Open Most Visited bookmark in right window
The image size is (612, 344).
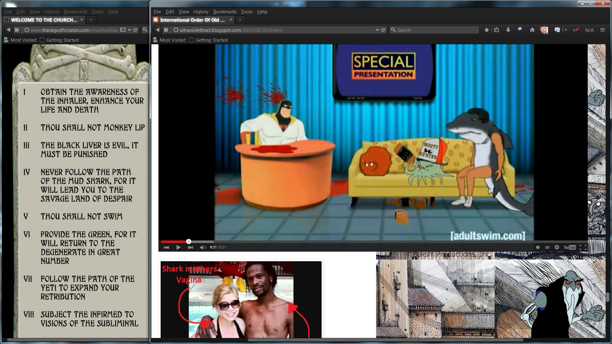click(x=169, y=40)
